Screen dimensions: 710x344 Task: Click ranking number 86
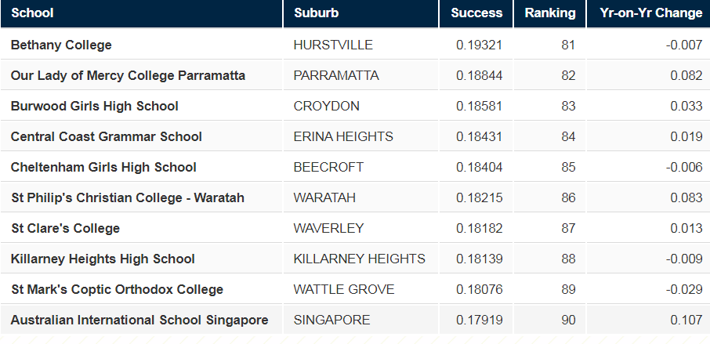coord(568,197)
